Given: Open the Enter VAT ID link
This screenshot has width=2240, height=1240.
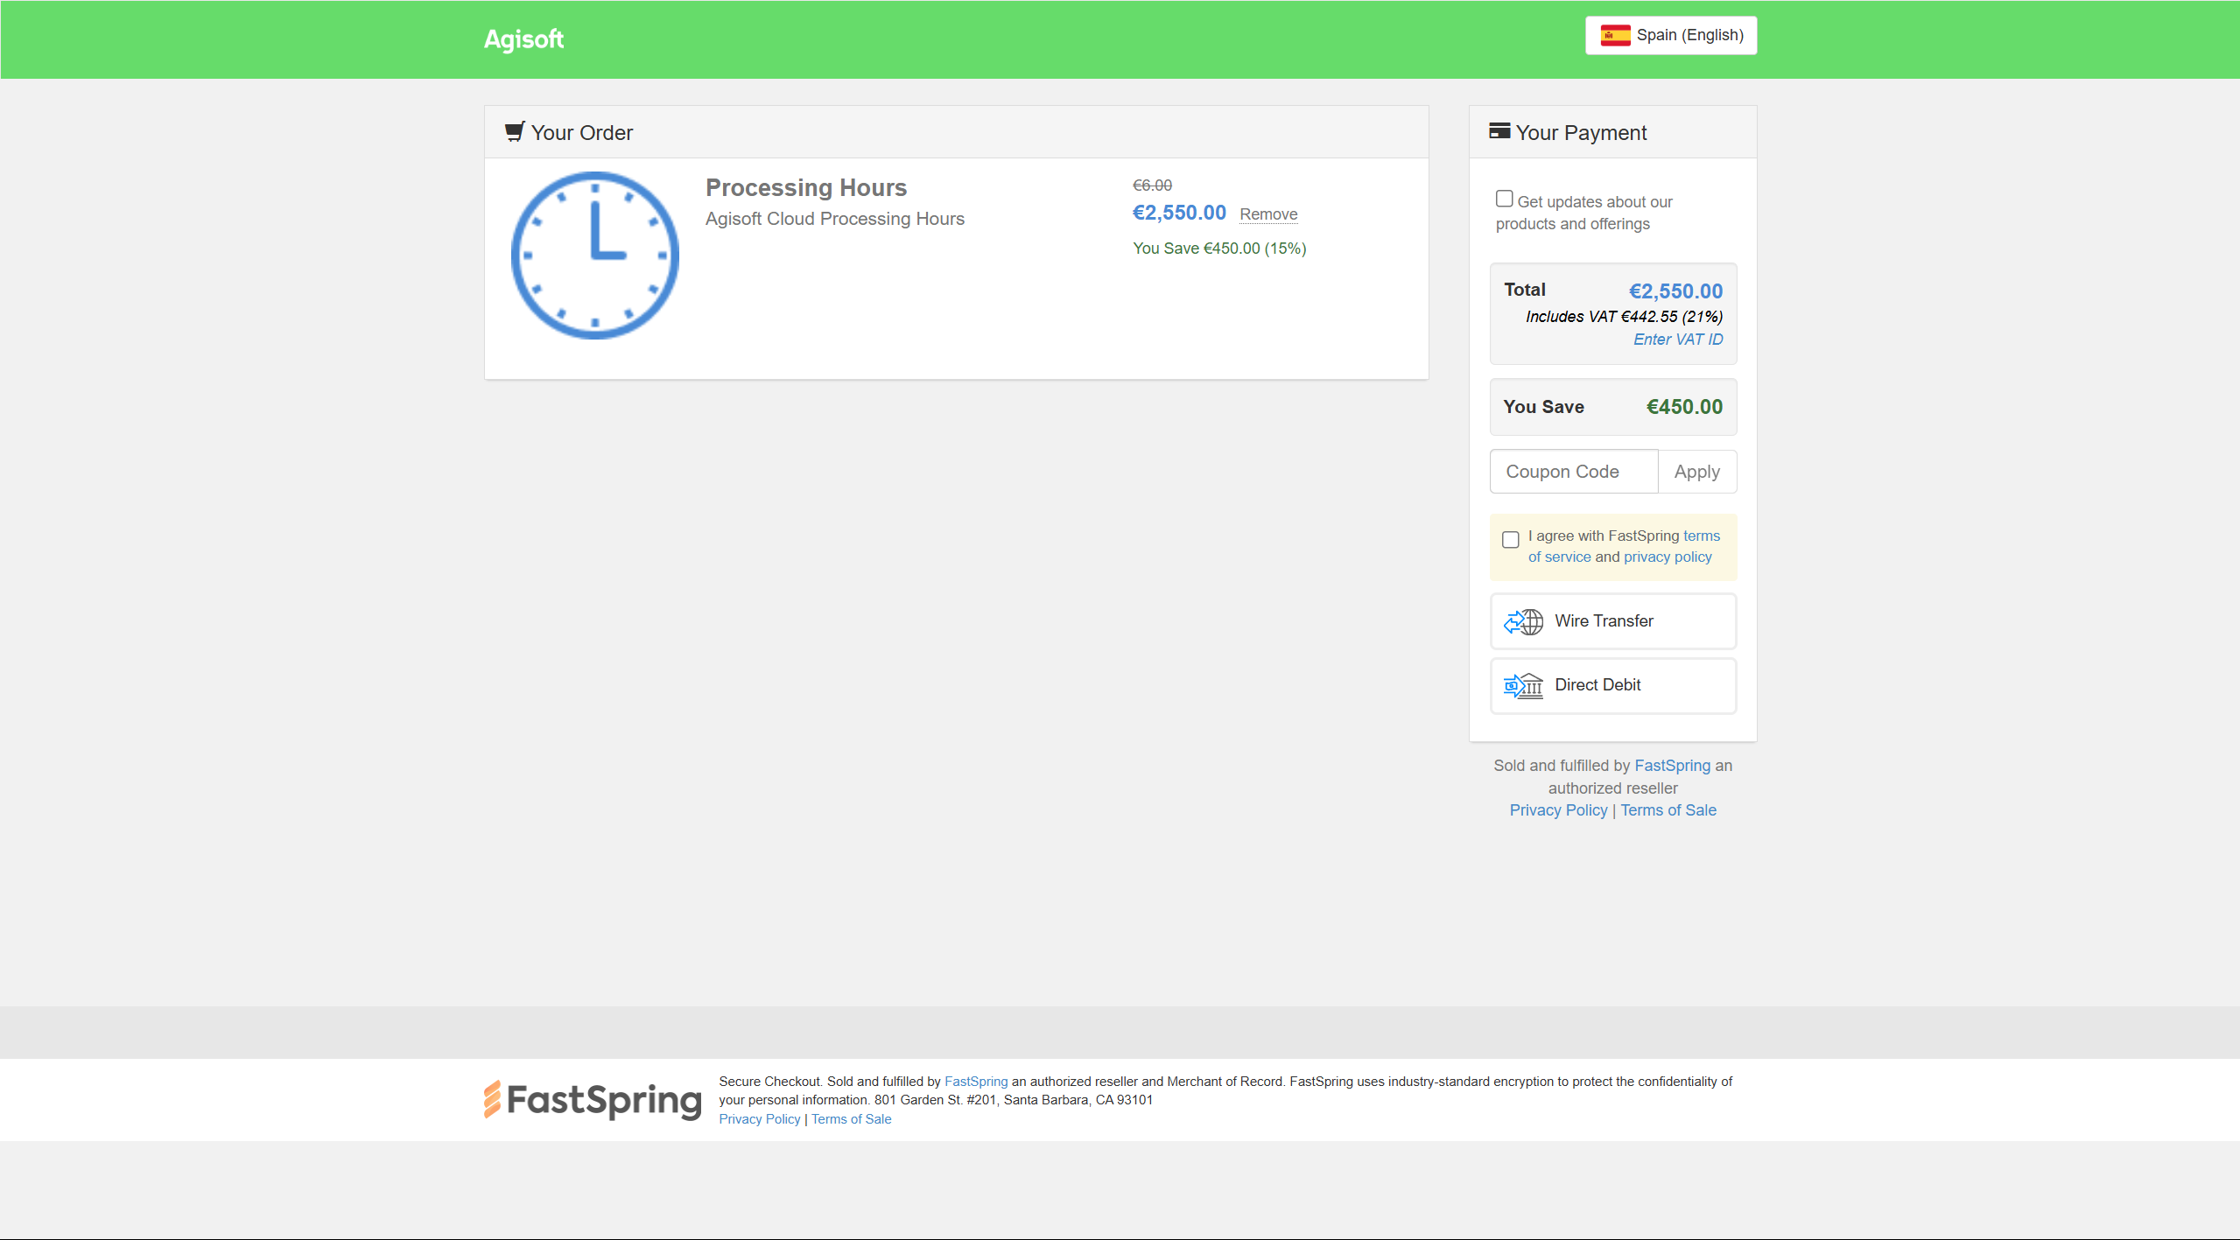Looking at the screenshot, I should 1677,340.
